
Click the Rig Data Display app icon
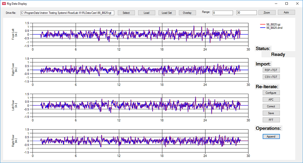(x=4, y=4)
